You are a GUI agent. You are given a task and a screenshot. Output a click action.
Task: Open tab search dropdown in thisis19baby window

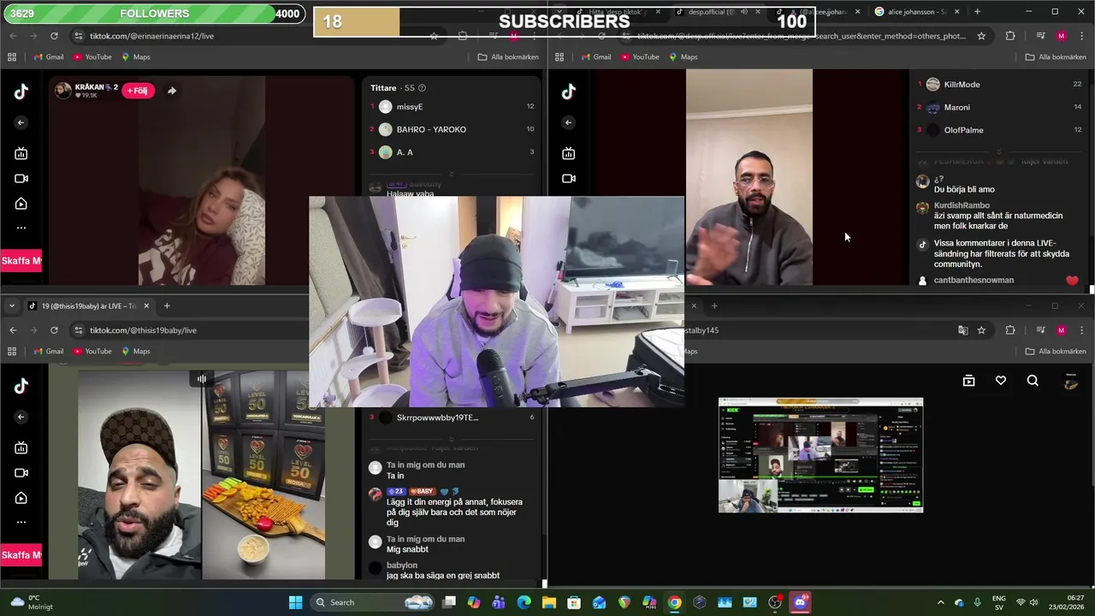coord(12,306)
